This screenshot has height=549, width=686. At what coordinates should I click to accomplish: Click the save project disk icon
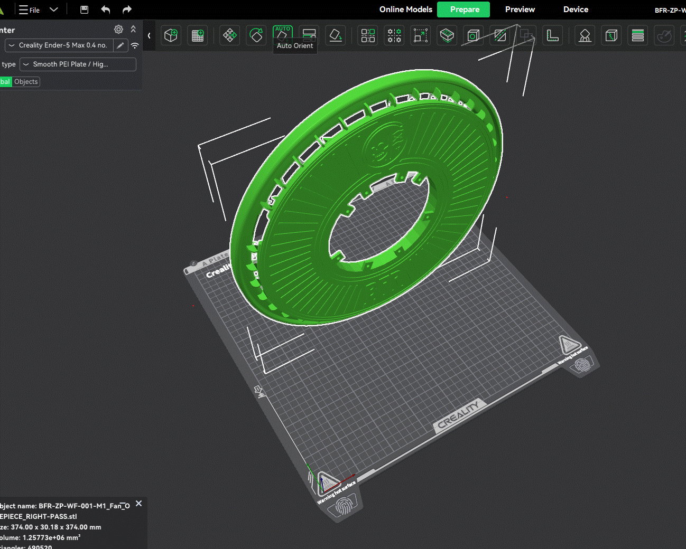click(84, 10)
